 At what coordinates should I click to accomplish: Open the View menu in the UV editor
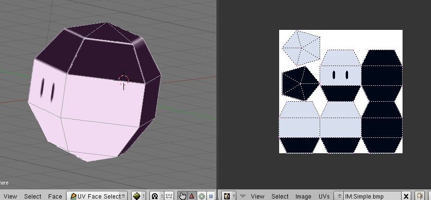click(x=257, y=196)
